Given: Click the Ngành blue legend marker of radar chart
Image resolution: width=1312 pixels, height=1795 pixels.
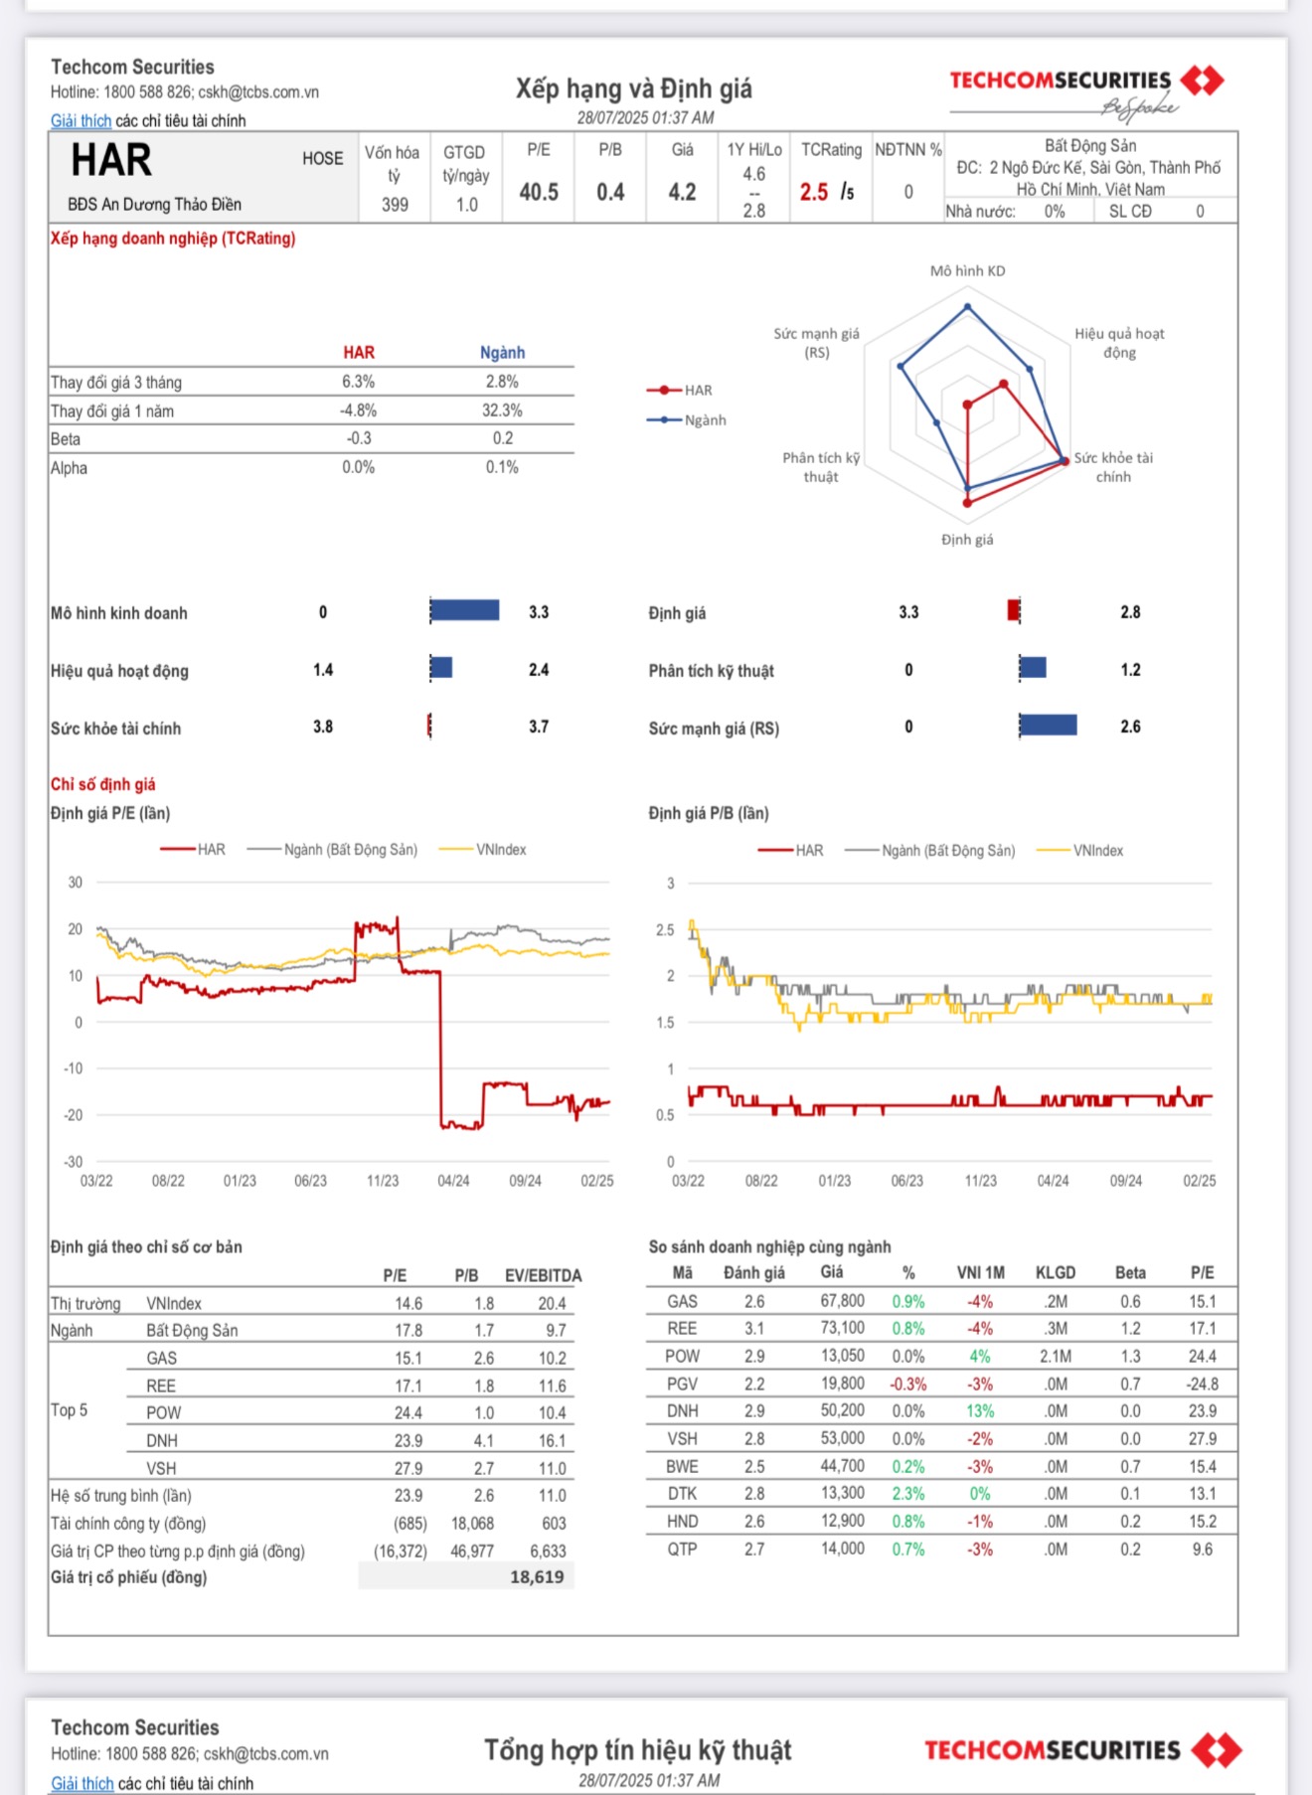Looking at the screenshot, I should pos(664,420).
